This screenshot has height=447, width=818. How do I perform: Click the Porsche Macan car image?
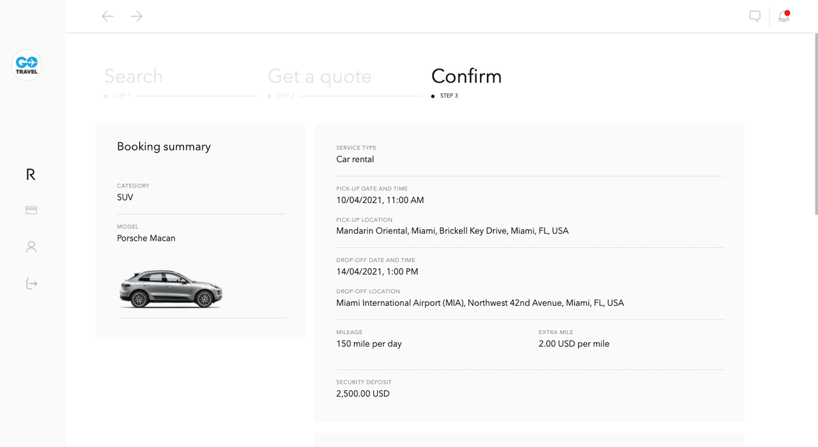(x=170, y=289)
